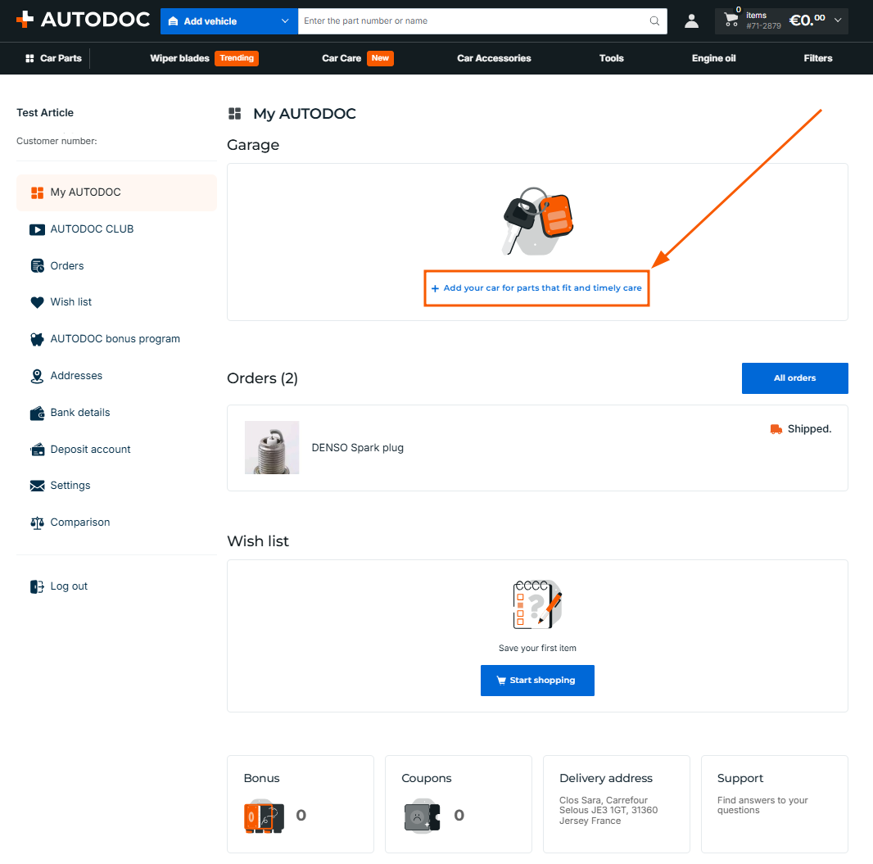Viewport: 873px width, 864px height.
Task: Go to the Engine oil menu
Action: click(x=713, y=58)
